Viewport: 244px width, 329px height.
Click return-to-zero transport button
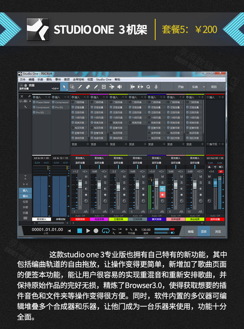click(x=69, y=231)
